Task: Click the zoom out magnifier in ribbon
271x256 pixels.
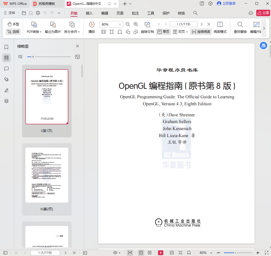Action: click(128, 24)
